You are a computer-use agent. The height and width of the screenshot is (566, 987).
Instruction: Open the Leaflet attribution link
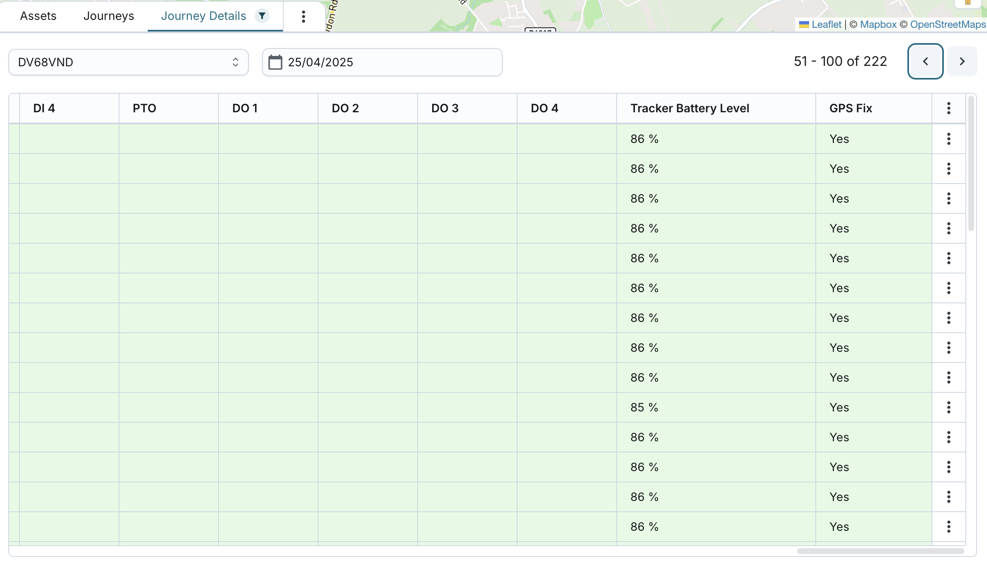click(x=826, y=24)
